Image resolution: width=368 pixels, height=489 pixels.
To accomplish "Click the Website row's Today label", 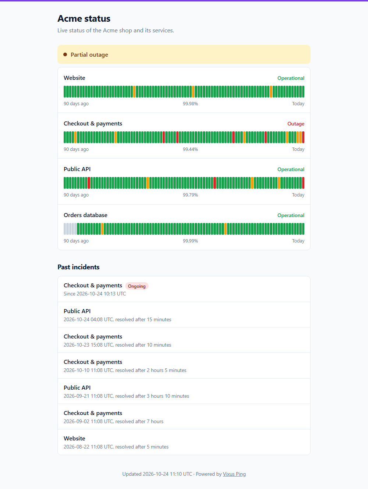I will pos(298,104).
